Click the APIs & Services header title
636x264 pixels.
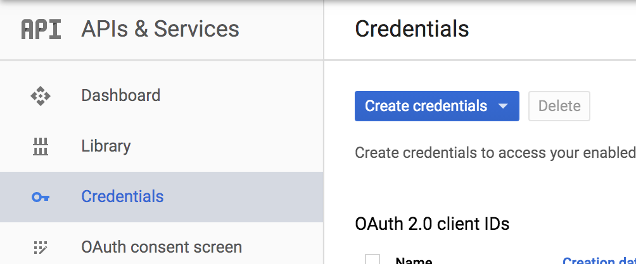pyautogui.click(x=160, y=29)
